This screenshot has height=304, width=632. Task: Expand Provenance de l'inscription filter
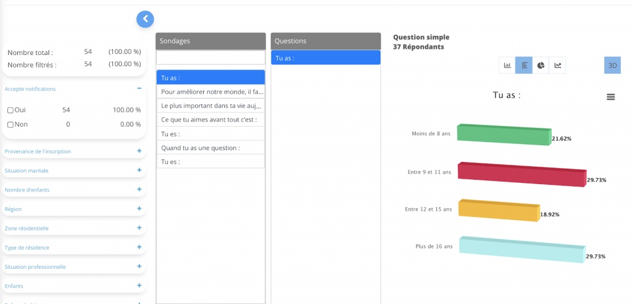[x=139, y=151]
